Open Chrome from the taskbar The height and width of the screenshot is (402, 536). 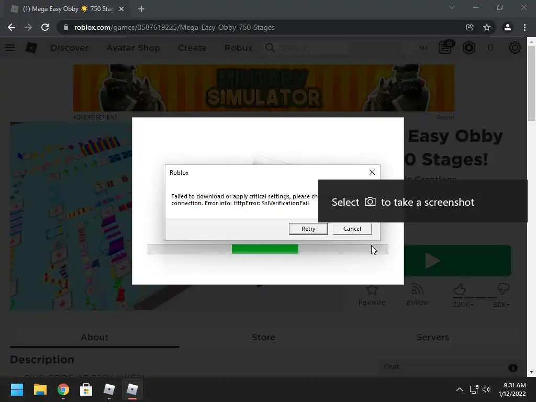[x=63, y=389]
